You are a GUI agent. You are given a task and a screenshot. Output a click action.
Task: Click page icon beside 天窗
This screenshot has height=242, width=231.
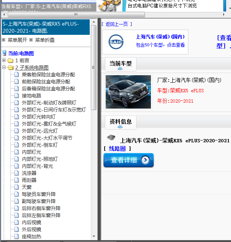click(17, 187)
